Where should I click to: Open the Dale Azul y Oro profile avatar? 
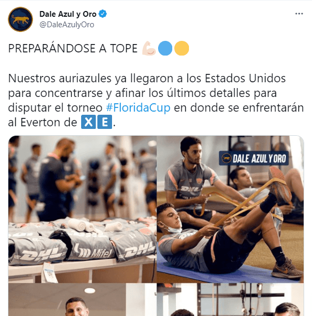[20, 19]
